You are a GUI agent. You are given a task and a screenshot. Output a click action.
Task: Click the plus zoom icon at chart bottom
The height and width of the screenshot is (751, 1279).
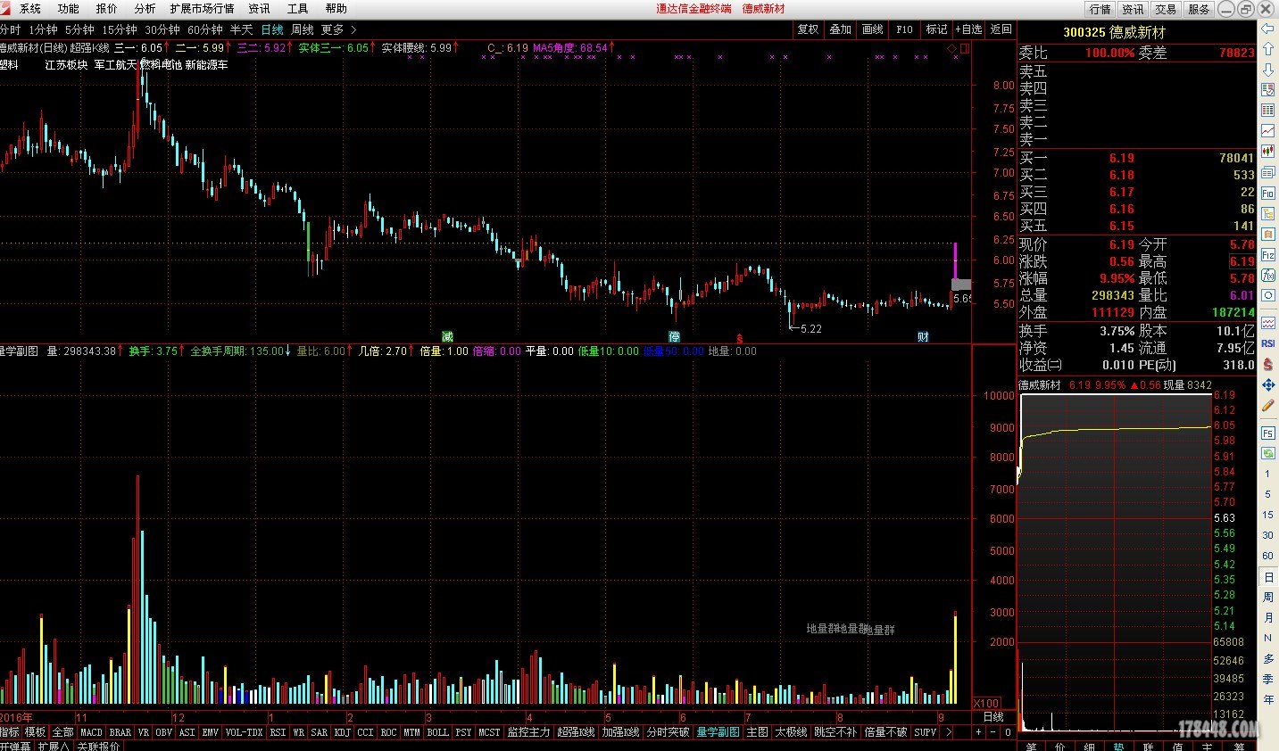[x=978, y=732]
